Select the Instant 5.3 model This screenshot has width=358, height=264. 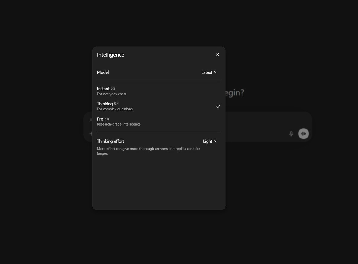tap(159, 91)
